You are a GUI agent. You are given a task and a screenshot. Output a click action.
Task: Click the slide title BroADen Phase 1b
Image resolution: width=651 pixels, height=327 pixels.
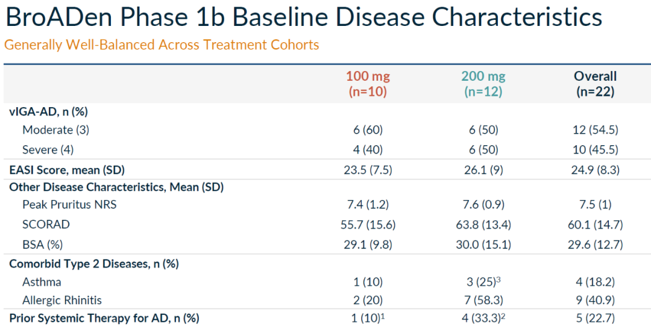tap(303, 17)
